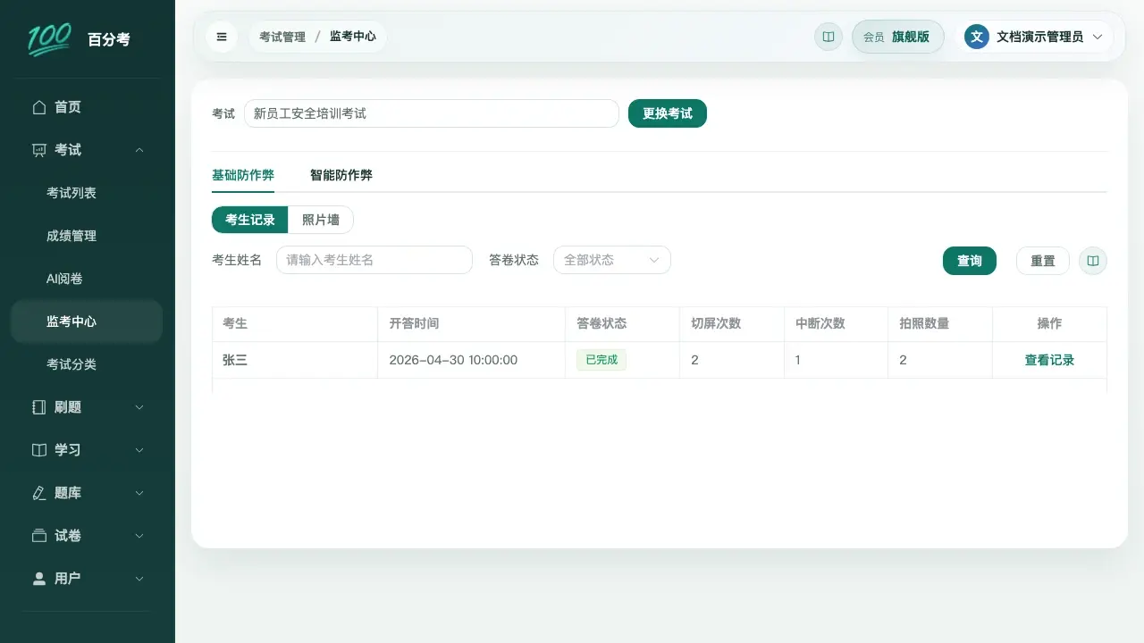Switch to the 基础防作弊 tab

pyautogui.click(x=243, y=175)
